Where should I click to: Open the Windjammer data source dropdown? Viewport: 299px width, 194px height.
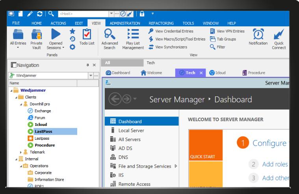(x=91, y=76)
